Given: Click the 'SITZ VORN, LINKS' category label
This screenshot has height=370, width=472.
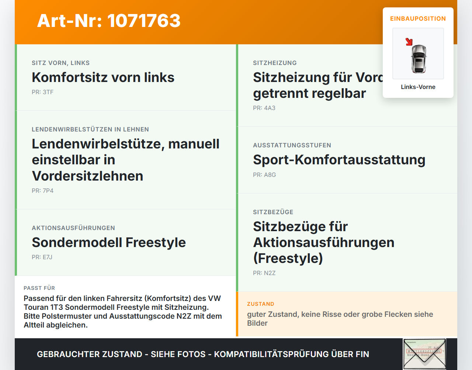Looking at the screenshot, I should 61,63.
